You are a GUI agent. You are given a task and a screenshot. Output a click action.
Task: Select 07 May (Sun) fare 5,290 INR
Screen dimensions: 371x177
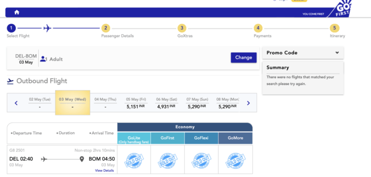pyautogui.click(x=197, y=103)
